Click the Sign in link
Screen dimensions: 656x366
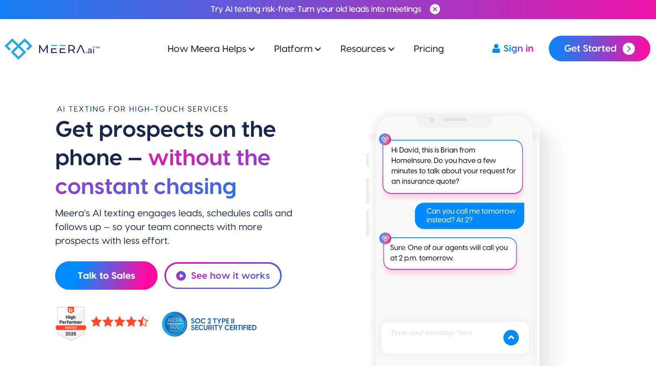click(x=518, y=49)
